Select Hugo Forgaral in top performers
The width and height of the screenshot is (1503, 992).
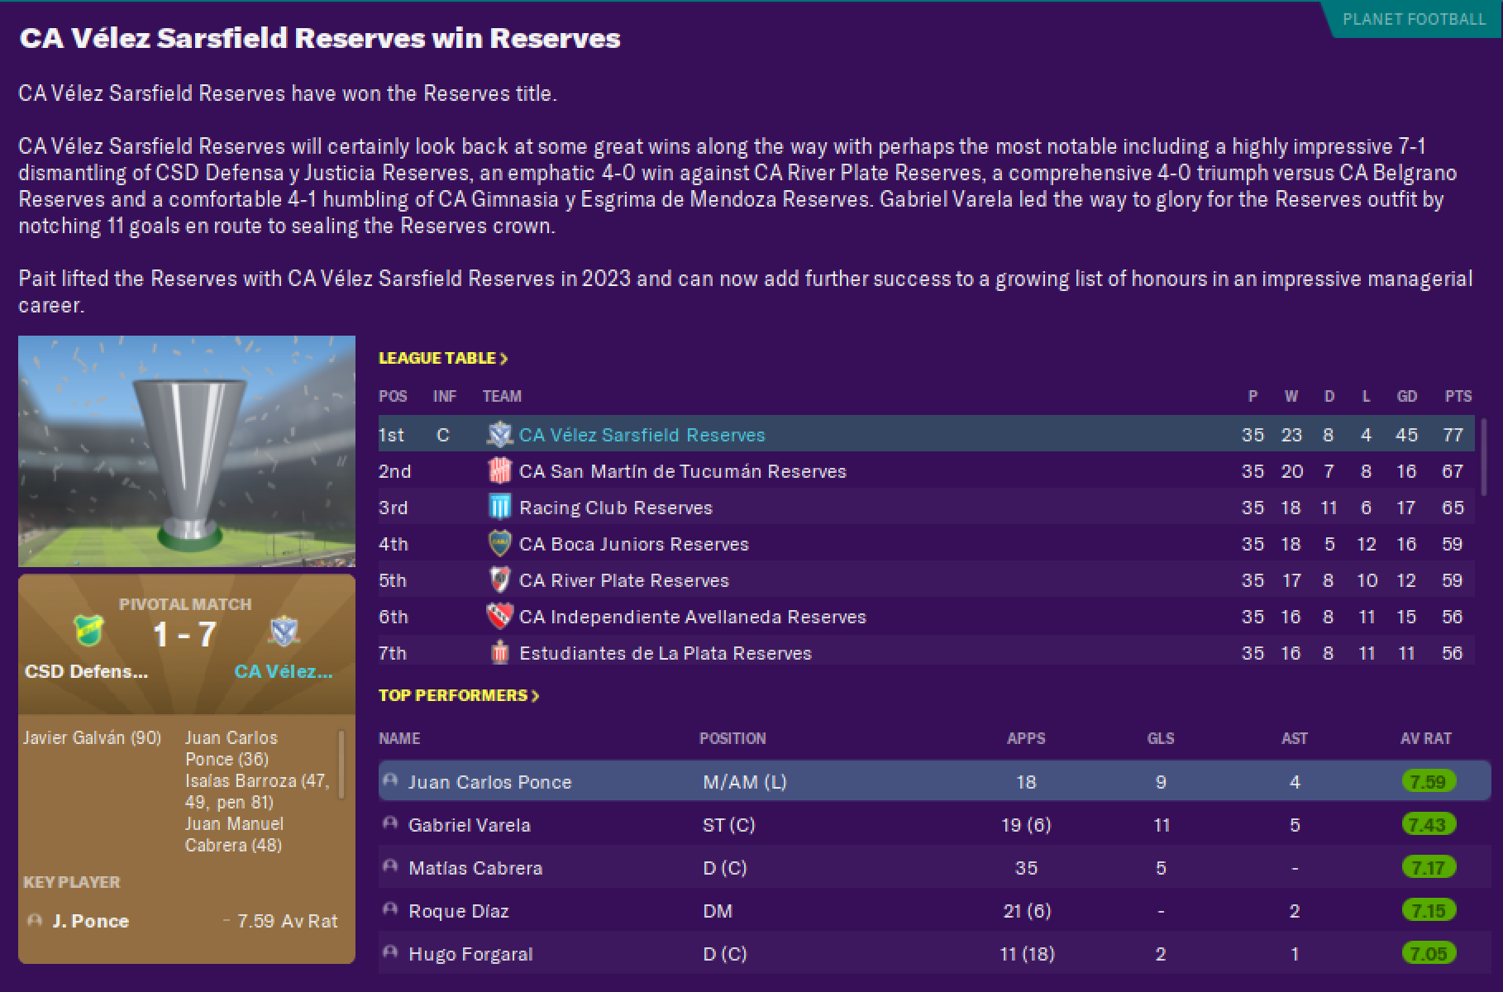point(470,954)
